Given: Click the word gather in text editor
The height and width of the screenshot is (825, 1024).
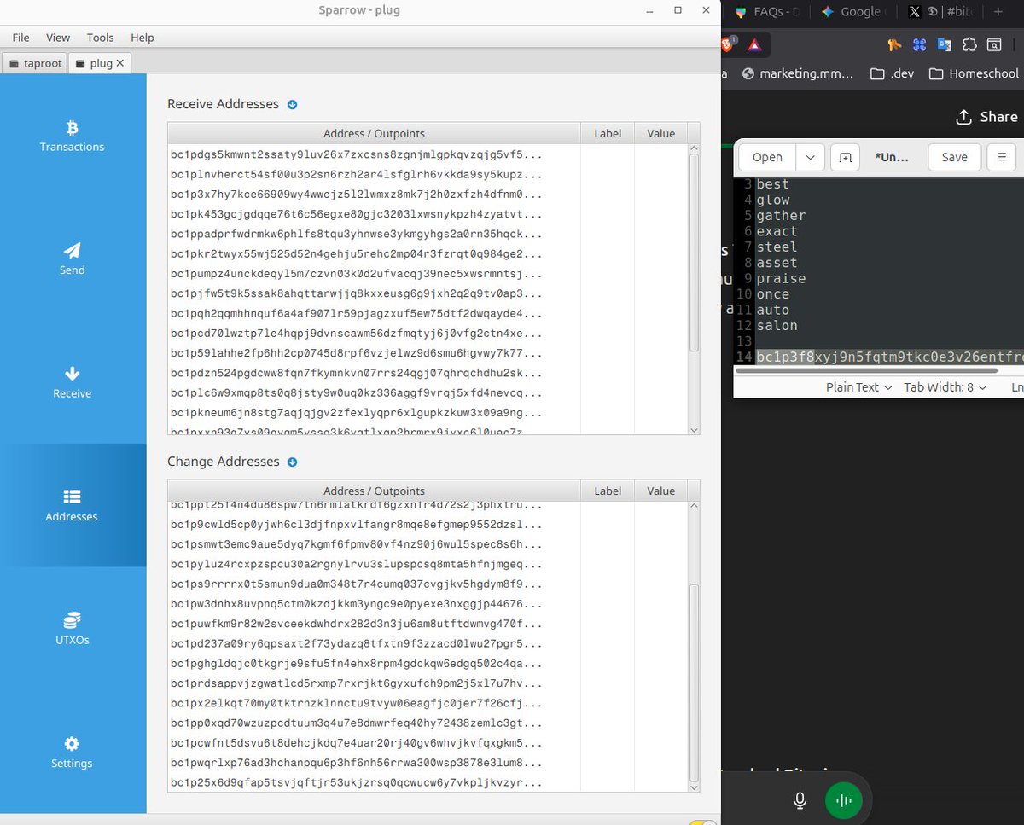Looking at the screenshot, I should (x=781, y=216).
